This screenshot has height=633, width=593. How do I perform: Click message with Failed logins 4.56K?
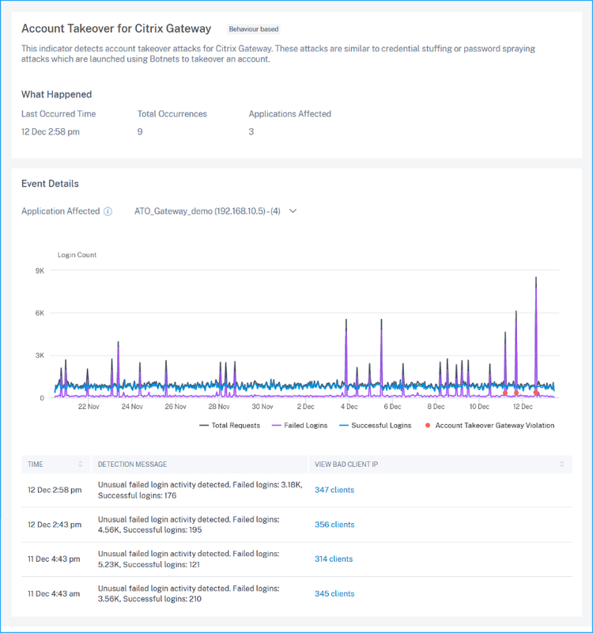[189, 525]
